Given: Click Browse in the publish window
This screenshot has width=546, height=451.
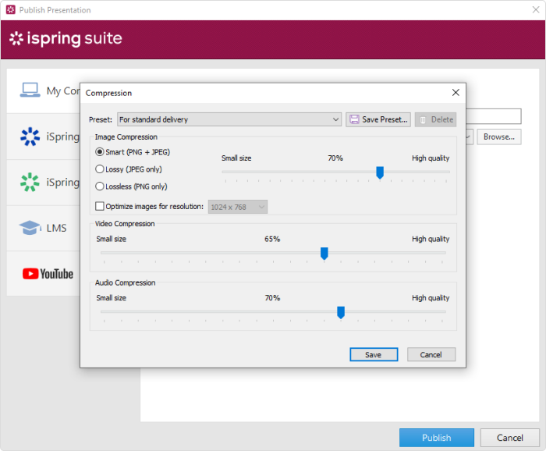Looking at the screenshot, I should tap(499, 137).
